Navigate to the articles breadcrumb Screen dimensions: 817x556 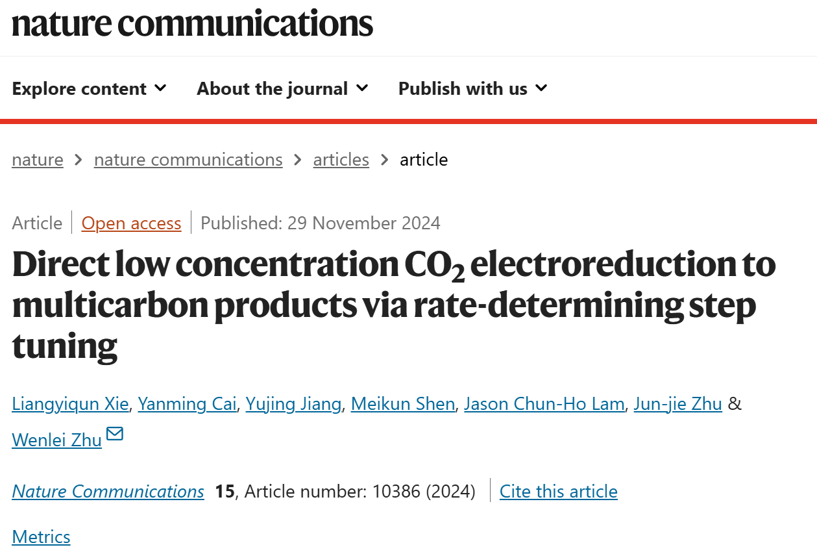click(x=341, y=160)
